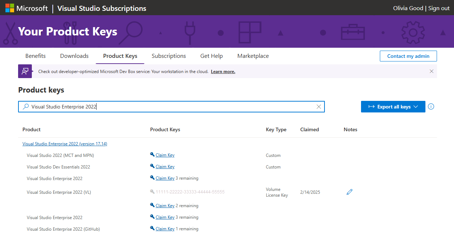
Task: Open the Downloads tab
Action: pos(75,56)
